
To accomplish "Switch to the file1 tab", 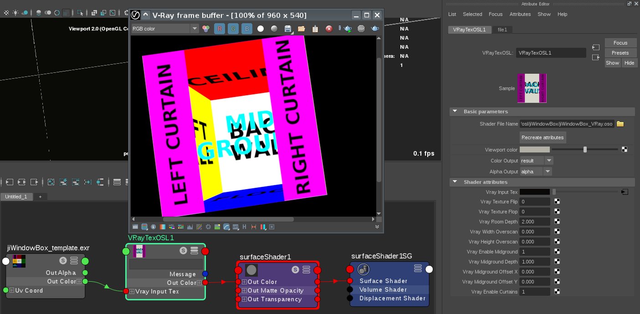I will [x=502, y=30].
